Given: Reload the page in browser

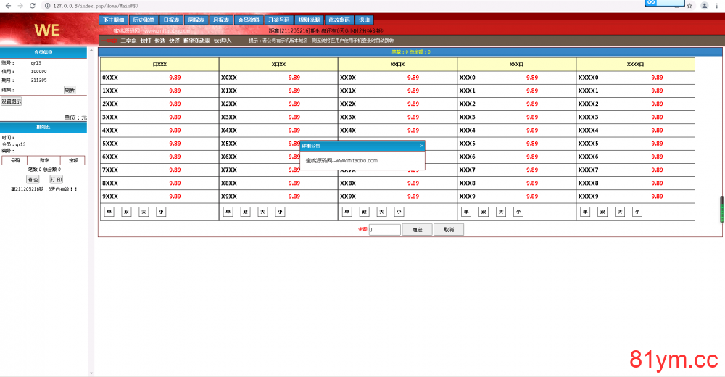Looking at the screenshot, I should (x=33, y=5).
